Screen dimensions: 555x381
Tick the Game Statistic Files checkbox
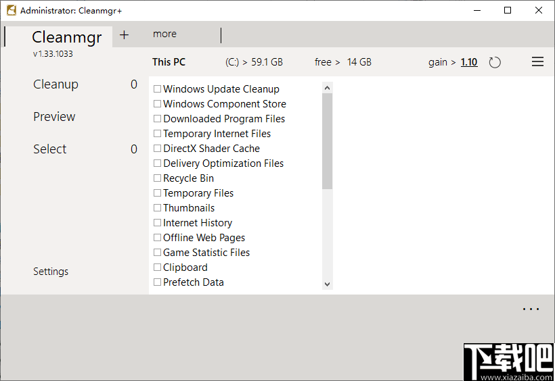[157, 252]
